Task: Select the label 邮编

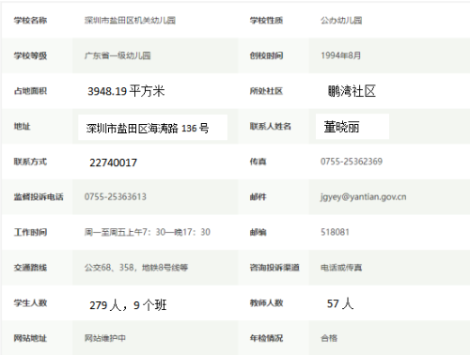Action: (258, 233)
